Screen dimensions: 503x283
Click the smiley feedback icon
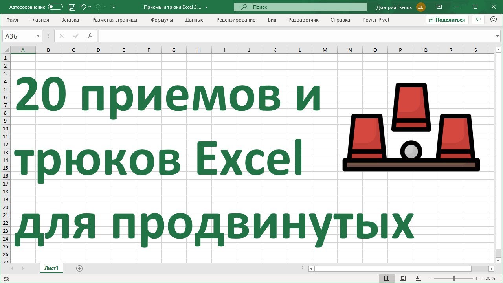coord(494,20)
